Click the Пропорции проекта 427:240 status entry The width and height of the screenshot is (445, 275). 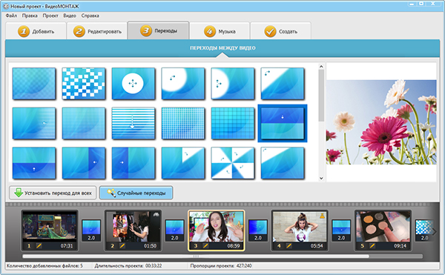[221, 265]
